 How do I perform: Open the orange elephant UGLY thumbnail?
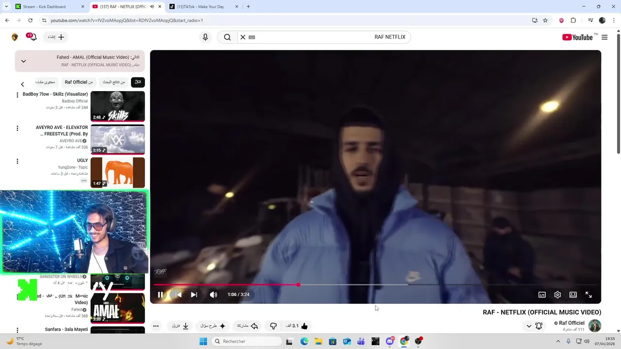pos(117,173)
